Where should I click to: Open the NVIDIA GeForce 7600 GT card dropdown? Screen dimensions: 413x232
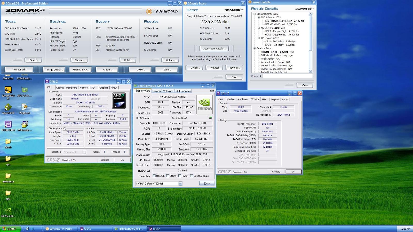pos(180,183)
